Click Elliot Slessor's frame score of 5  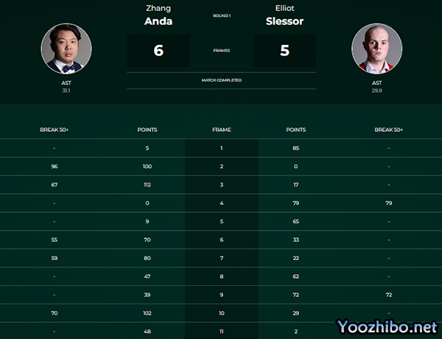point(284,51)
